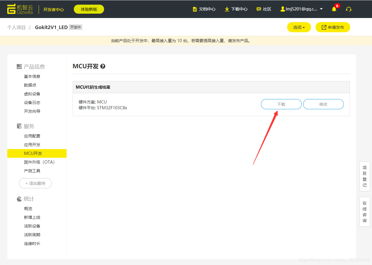Click the 添加服务 button

point(35,183)
